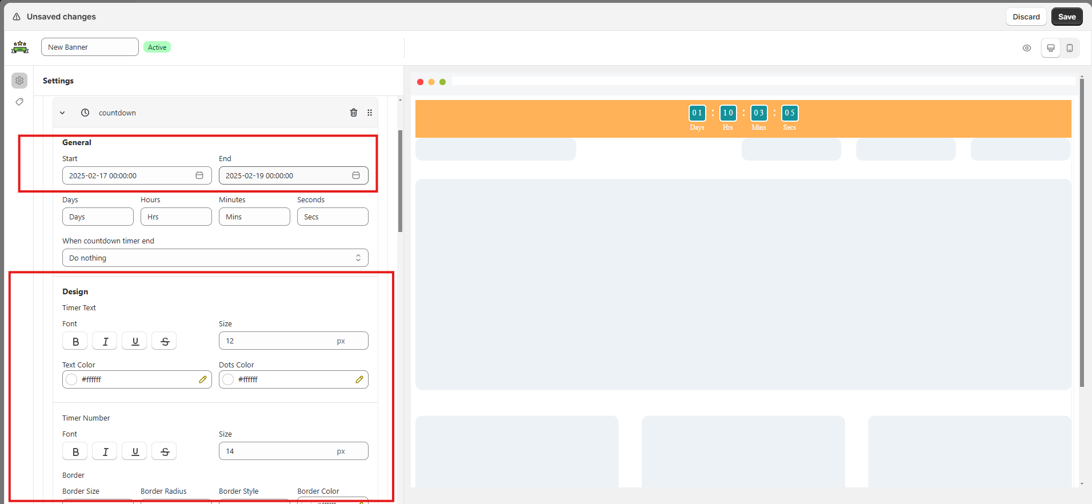Toggle preview eye icon
Viewport: 1092px width, 504px height.
point(1027,48)
